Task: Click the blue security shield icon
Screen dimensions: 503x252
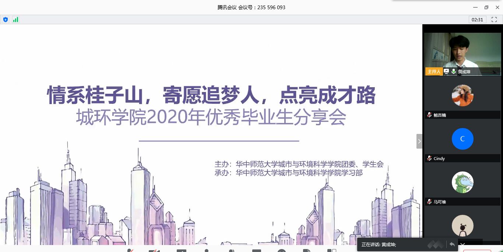Action: pos(5,19)
